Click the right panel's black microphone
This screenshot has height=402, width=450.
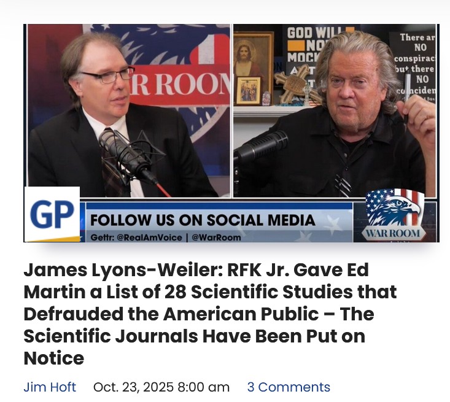pos(261,147)
